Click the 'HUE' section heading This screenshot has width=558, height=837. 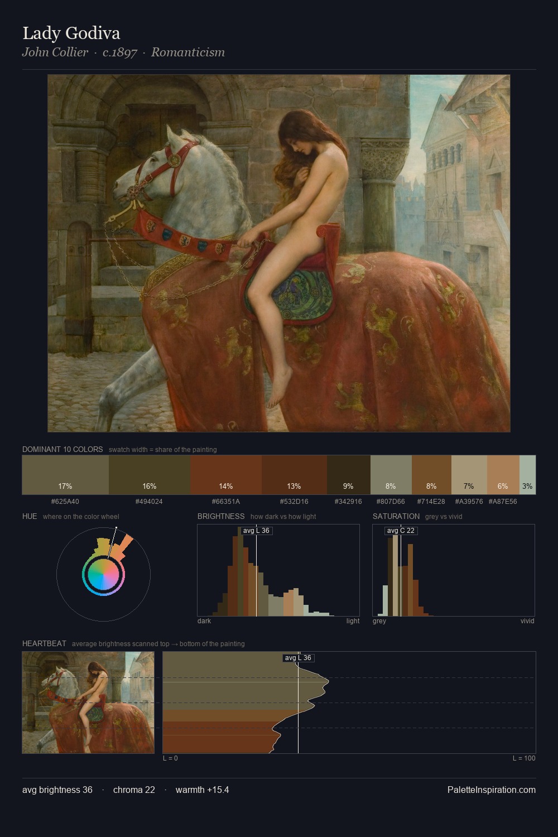click(30, 516)
